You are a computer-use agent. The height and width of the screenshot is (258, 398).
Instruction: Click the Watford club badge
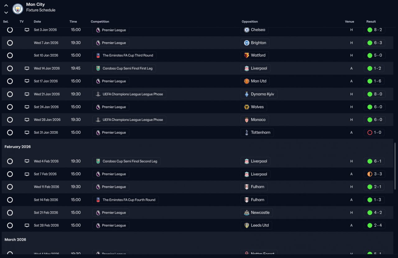click(x=247, y=55)
